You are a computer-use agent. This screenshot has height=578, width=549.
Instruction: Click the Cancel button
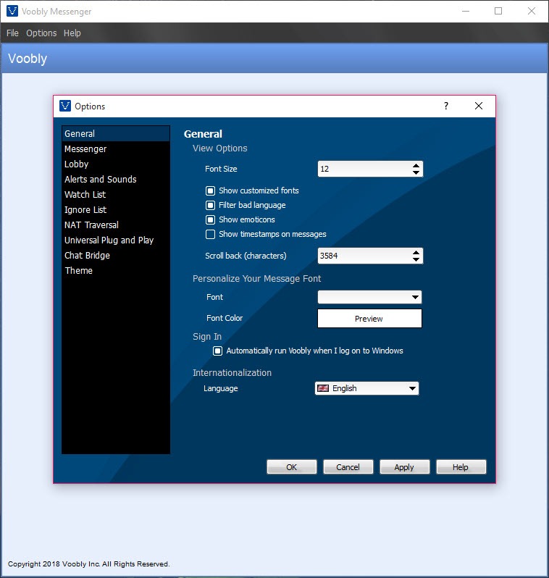click(x=348, y=467)
